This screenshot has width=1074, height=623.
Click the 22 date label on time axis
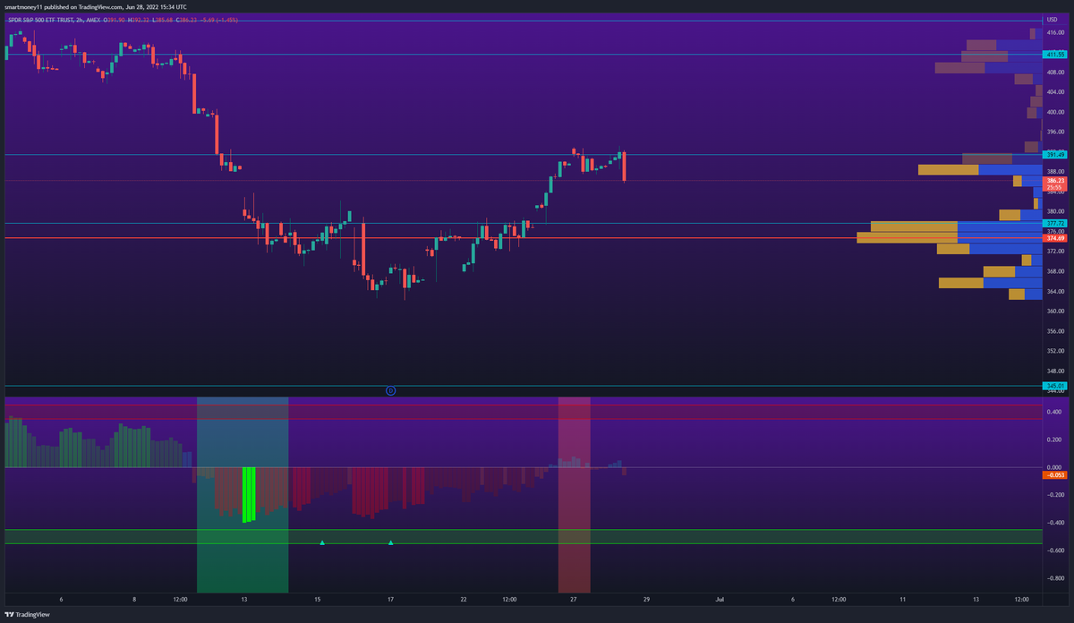[464, 600]
